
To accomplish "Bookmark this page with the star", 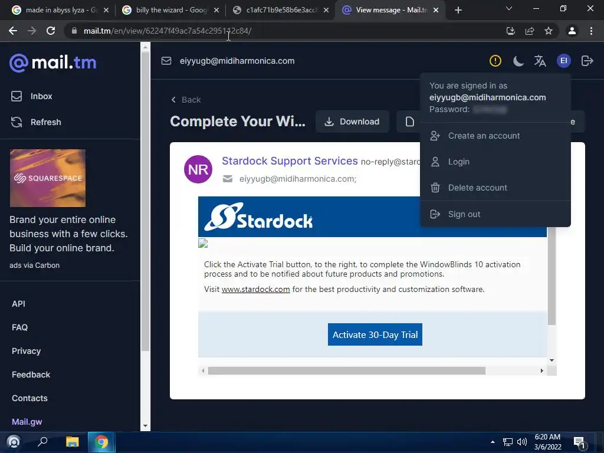I will (549, 31).
